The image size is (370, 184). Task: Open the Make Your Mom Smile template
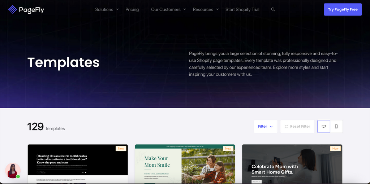[185, 164]
